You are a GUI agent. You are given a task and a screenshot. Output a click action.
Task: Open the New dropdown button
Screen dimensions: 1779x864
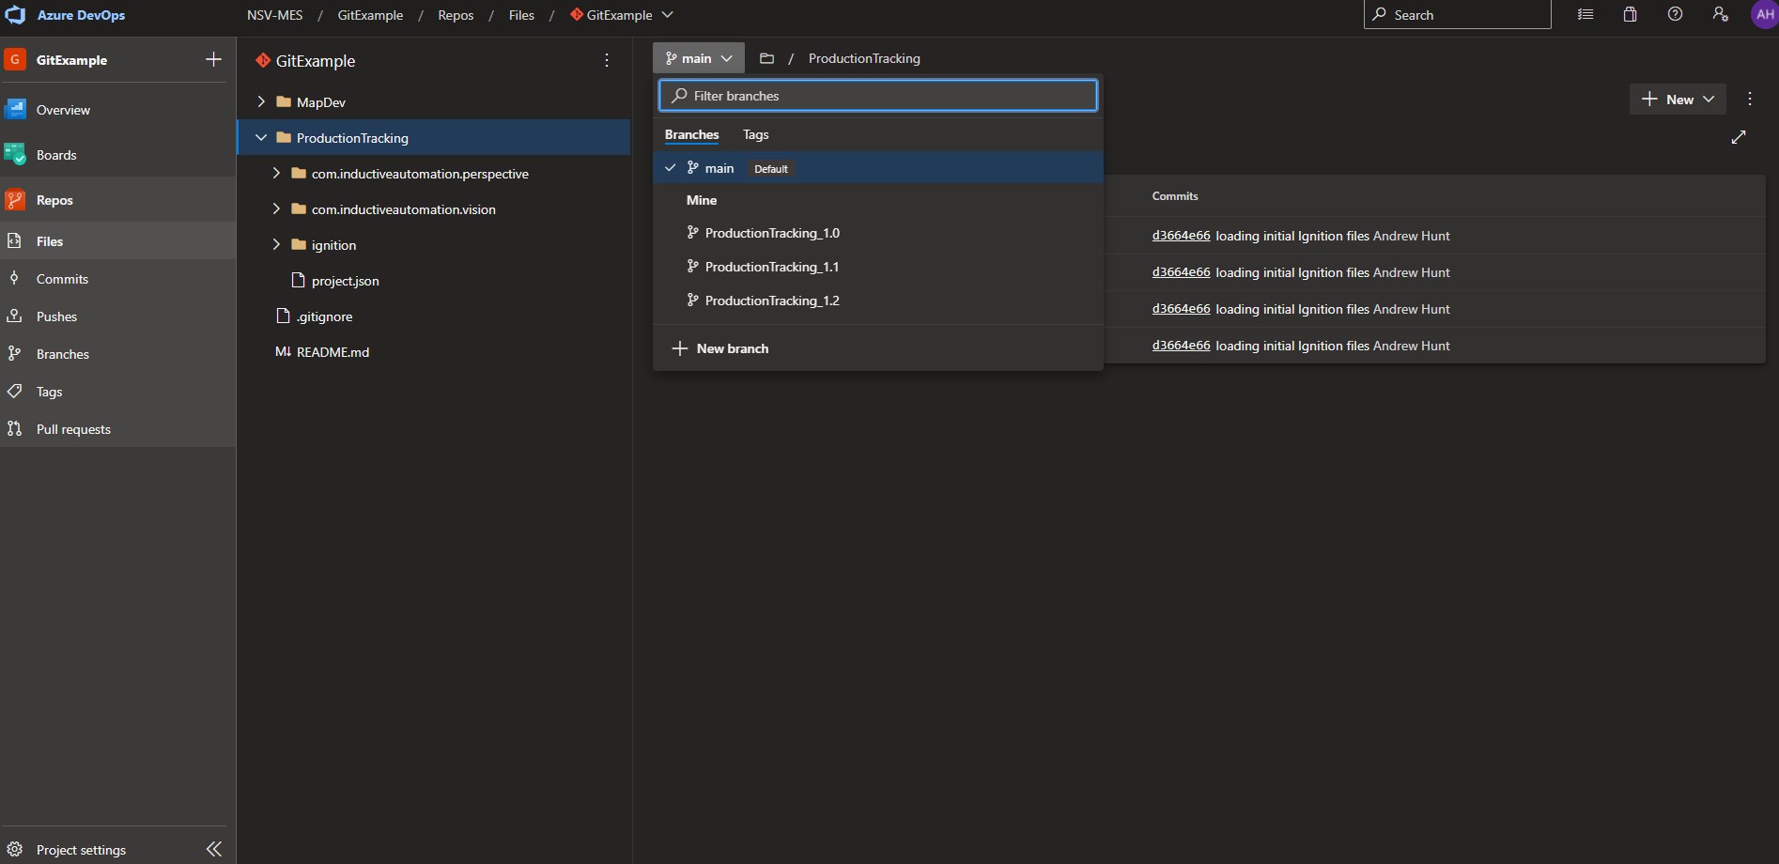[1678, 100]
